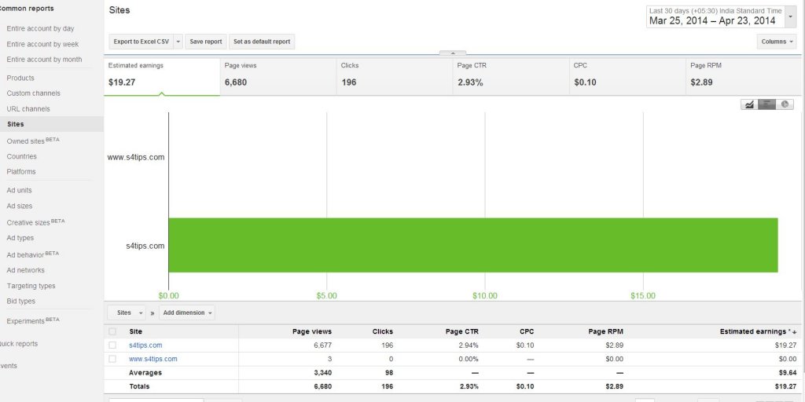Sort table by Page views column
This screenshot has width=805, height=402.
[x=312, y=332]
